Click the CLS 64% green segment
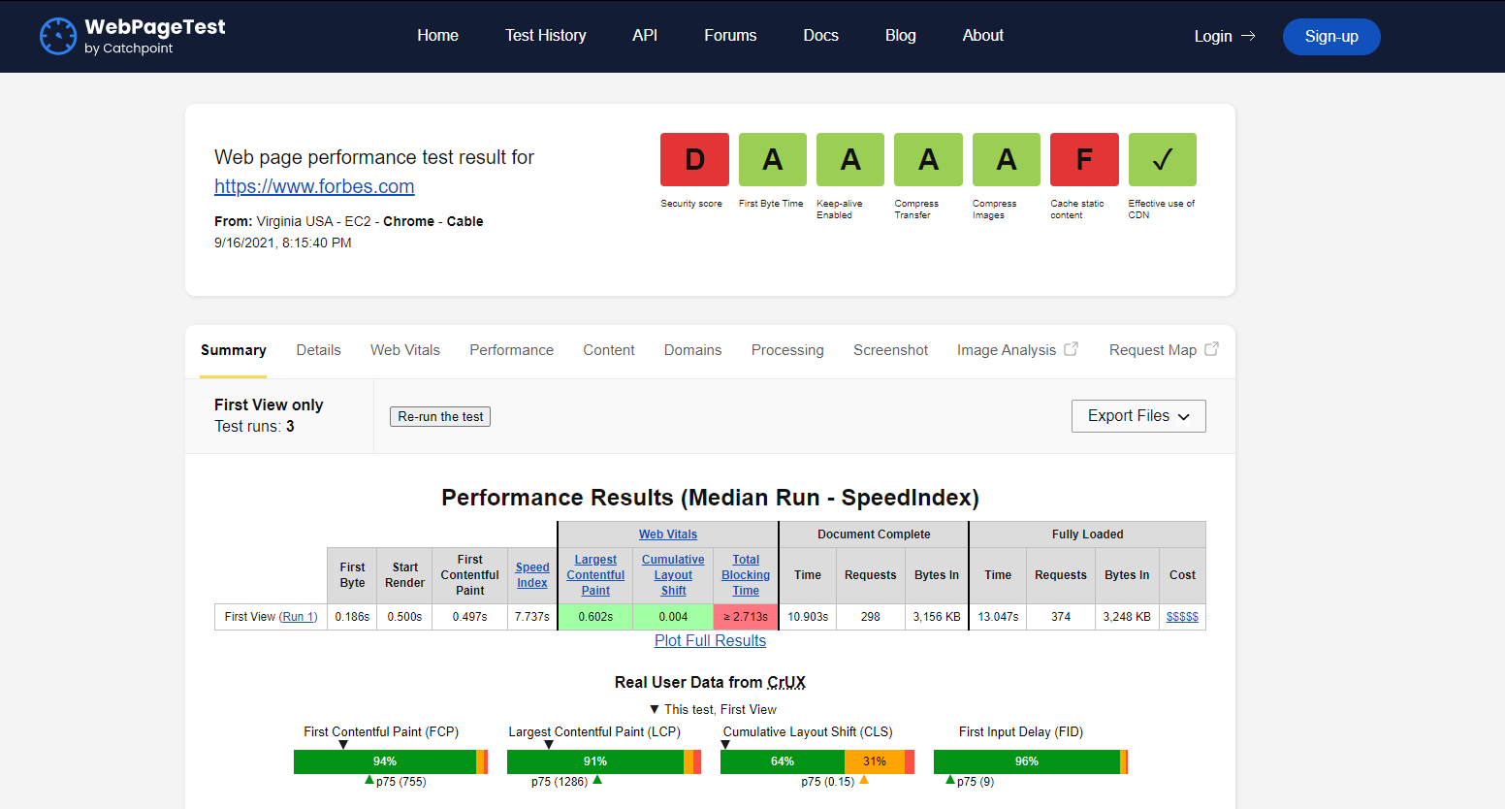The image size is (1505, 809). click(x=783, y=761)
